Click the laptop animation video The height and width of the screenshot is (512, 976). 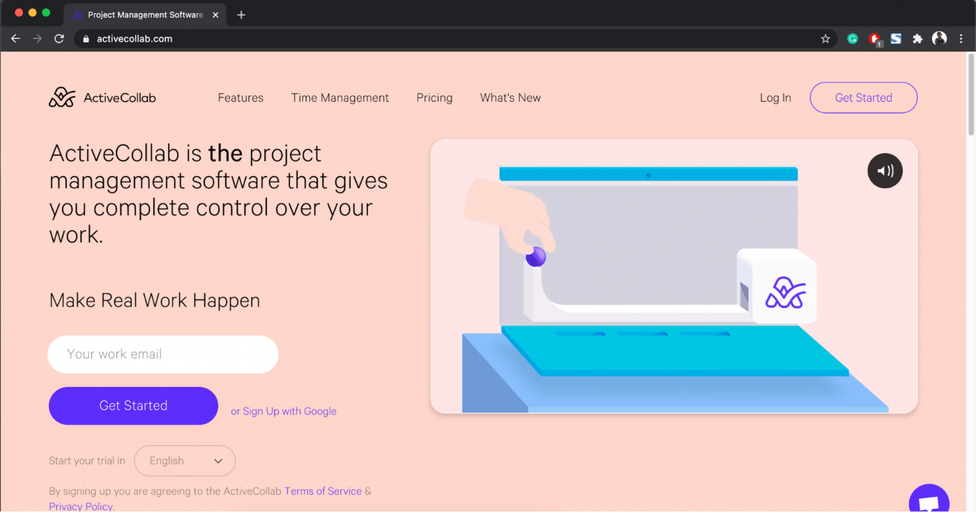tap(673, 276)
